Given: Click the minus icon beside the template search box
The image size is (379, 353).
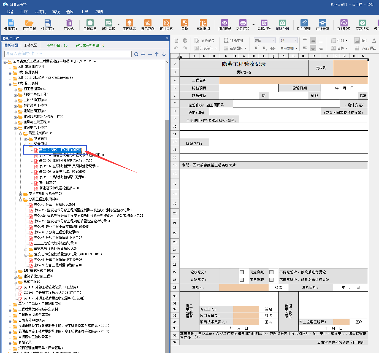Looking at the screenshot, I should pyautogui.click(x=150, y=54).
